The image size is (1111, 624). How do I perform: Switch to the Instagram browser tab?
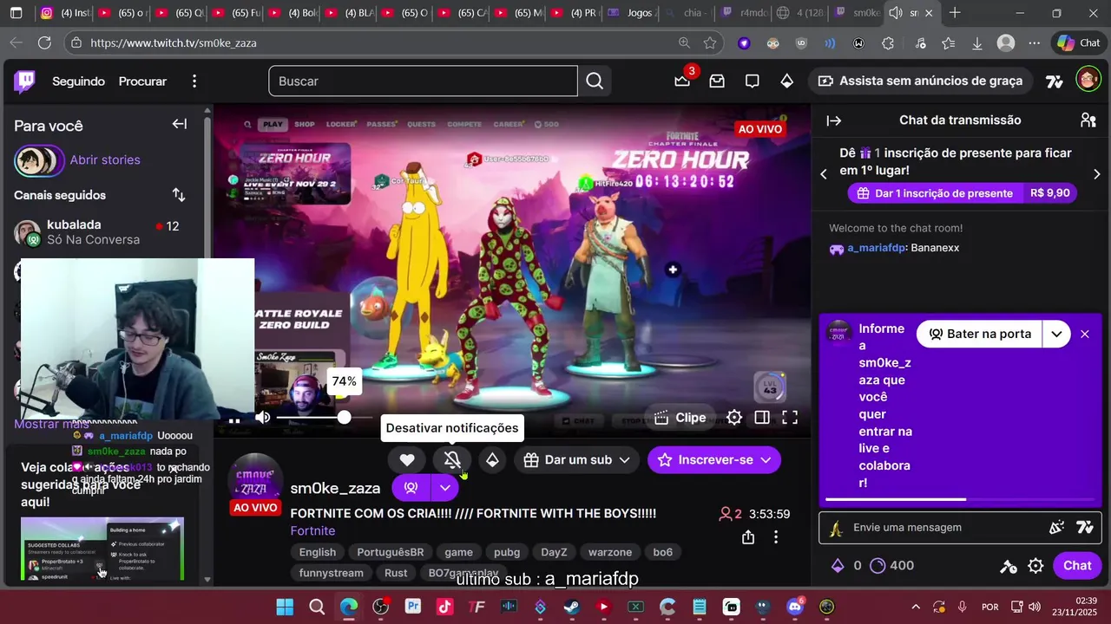(66, 13)
